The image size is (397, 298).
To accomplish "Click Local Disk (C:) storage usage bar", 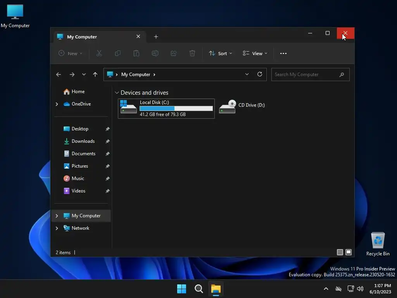I will click(x=176, y=109).
